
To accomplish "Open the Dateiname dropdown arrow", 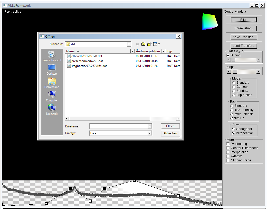I will [x=150, y=126].
